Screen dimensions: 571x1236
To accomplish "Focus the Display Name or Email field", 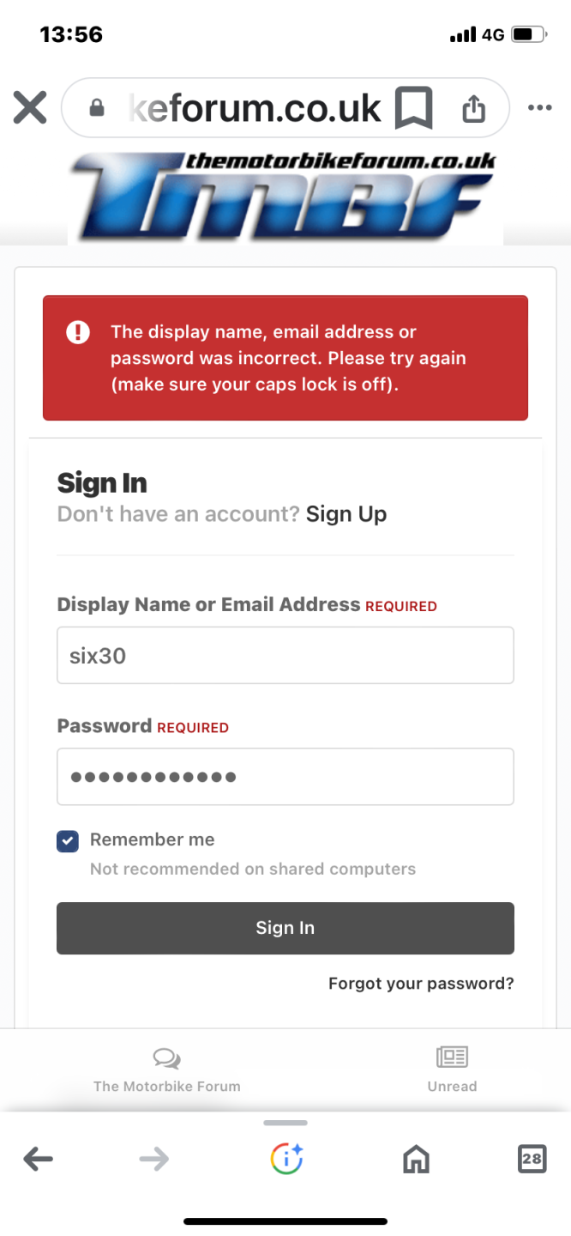I will pos(285,656).
